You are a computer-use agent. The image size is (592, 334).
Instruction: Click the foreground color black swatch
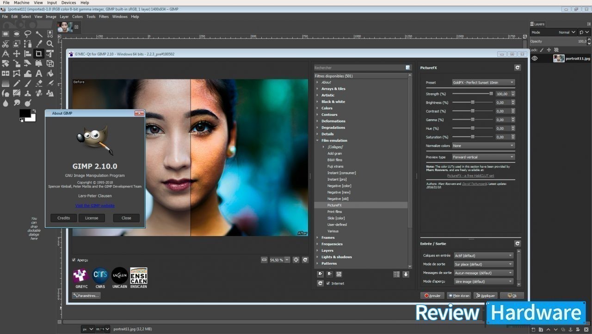pyautogui.click(x=25, y=113)
